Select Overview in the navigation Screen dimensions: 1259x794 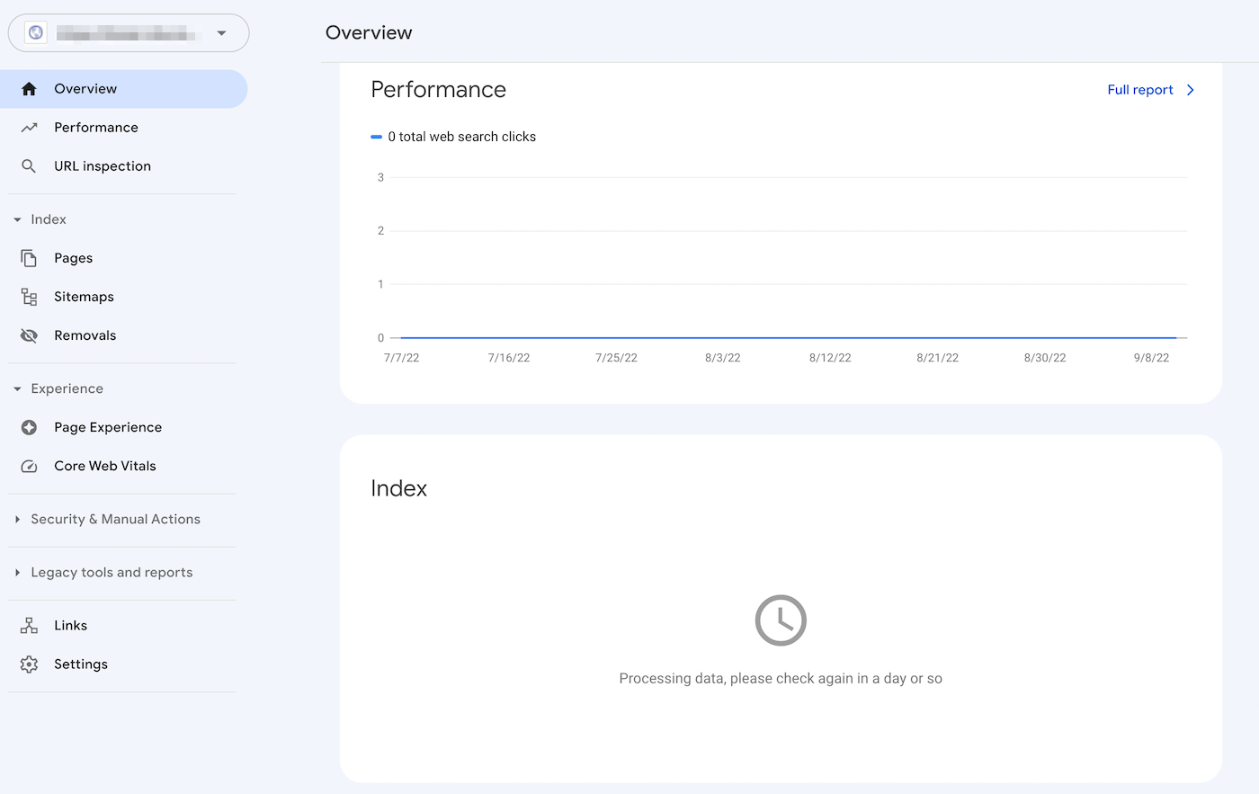[x=85, y=88]
